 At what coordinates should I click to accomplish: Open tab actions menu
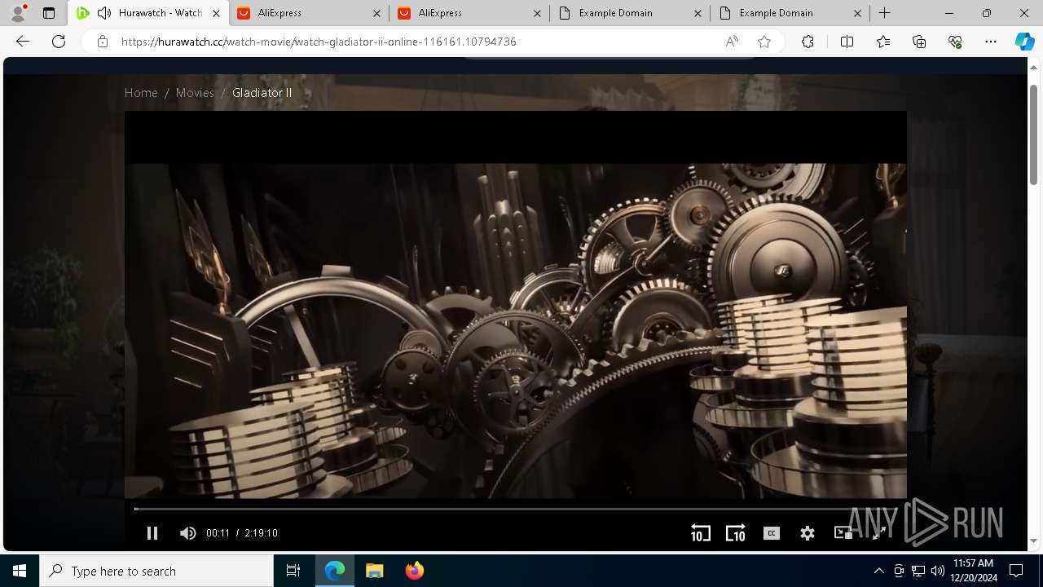click(x=49, y=13)
